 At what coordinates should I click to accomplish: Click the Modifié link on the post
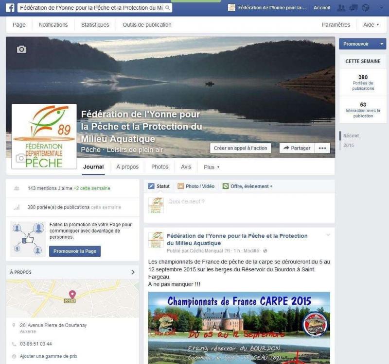(x=251, y=251)
